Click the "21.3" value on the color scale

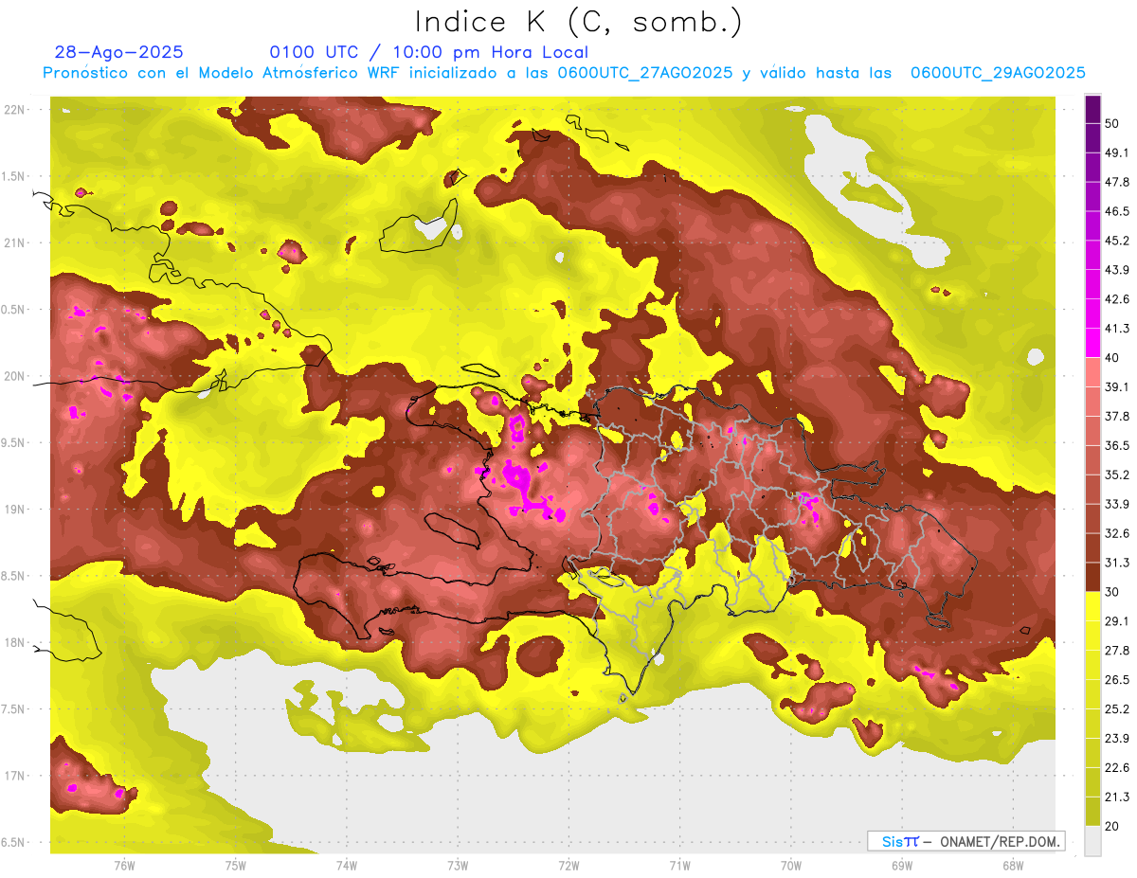coord(1117,797)
